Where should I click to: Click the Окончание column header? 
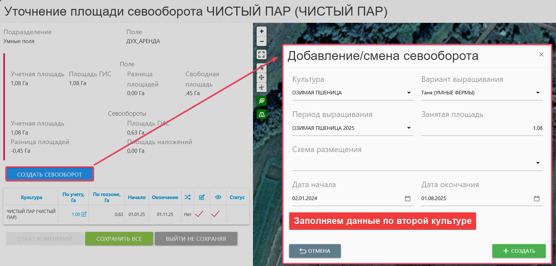(165, 197)
